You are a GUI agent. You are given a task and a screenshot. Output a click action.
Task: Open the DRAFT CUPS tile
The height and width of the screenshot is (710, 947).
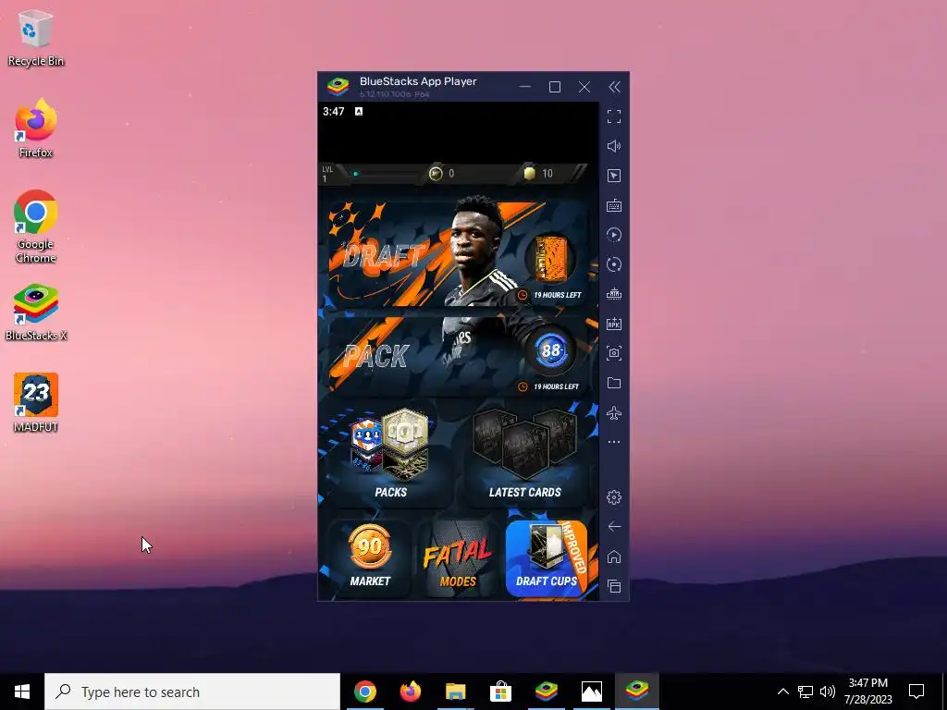[546, 558]
